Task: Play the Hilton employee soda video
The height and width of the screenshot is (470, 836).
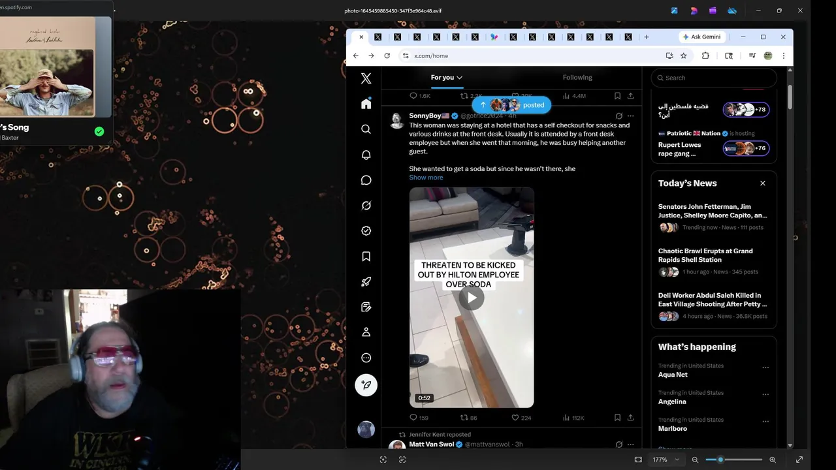Action: coord(471,298)
